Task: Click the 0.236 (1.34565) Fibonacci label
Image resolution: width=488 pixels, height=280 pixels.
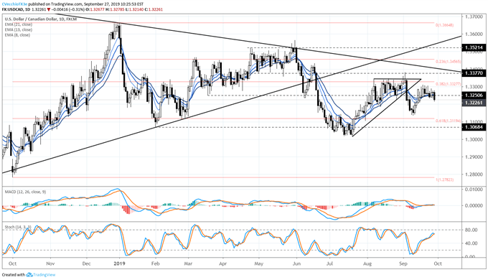Action: tap(448, 61)
